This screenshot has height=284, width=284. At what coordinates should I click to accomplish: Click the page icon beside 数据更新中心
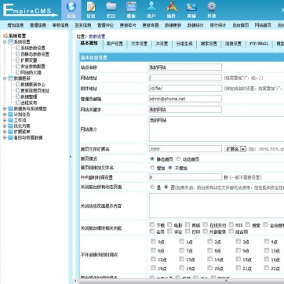point(17,85)
